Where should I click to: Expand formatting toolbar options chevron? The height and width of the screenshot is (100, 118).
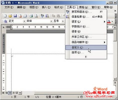click(116, 21)
